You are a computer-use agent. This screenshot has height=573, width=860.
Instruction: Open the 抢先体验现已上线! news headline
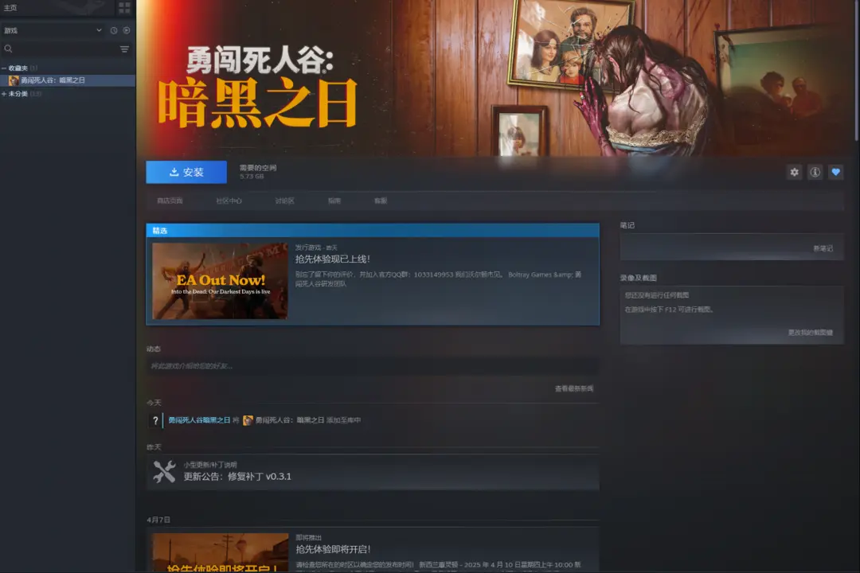click(x=333, y=259)
